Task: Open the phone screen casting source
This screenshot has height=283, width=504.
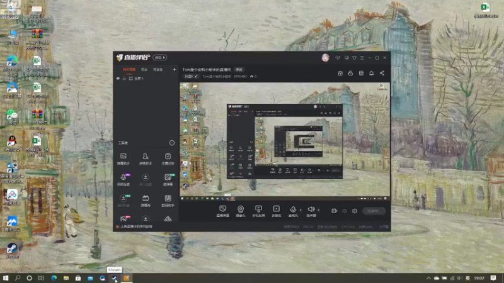Action: [x=258, y=211]
